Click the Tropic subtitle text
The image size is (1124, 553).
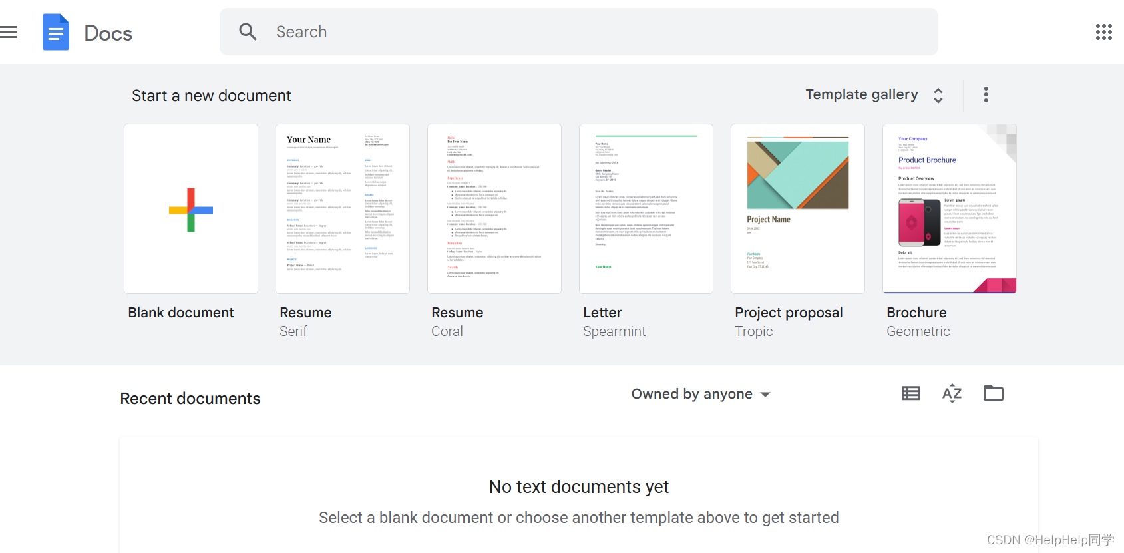click(754, 331)
